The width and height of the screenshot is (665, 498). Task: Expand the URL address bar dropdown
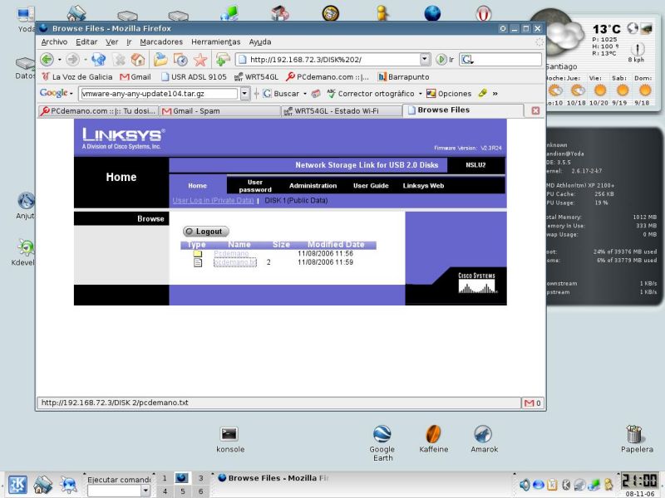tap(425, 59)
